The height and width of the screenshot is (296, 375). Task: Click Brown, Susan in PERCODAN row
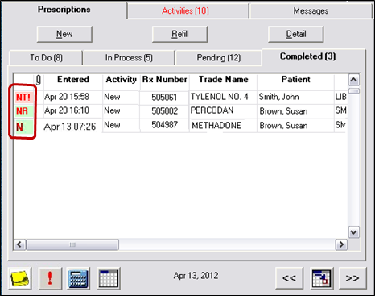tap(283, 111)
